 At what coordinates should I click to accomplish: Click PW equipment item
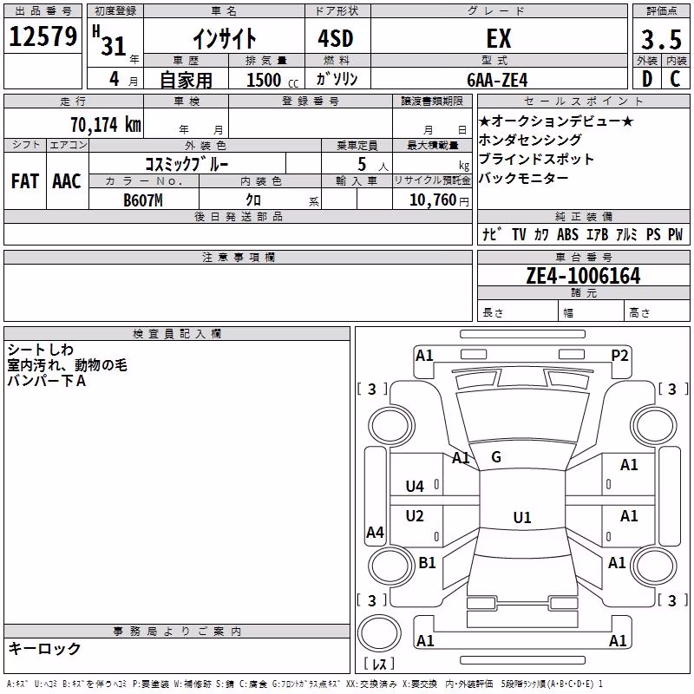[x=676, y=234]
